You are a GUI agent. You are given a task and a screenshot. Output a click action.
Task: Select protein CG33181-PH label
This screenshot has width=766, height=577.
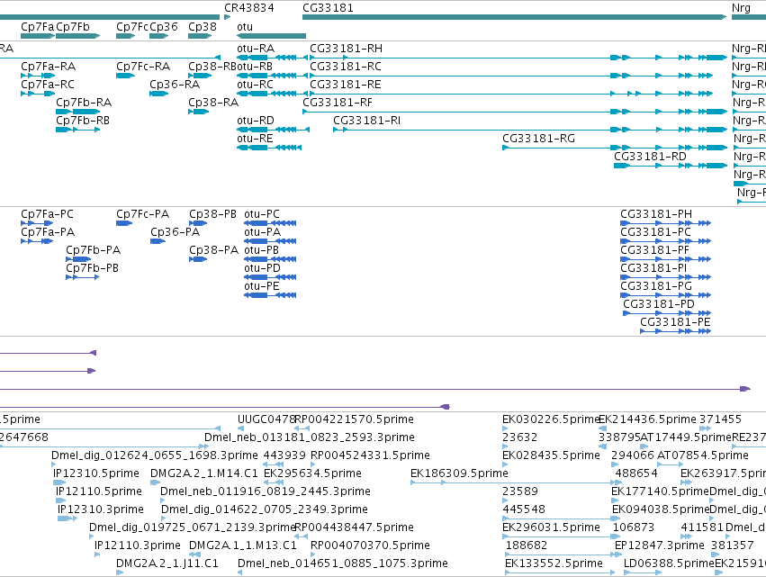point(656,214)
